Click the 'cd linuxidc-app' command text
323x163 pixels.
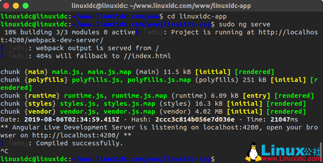click(197, 16)
